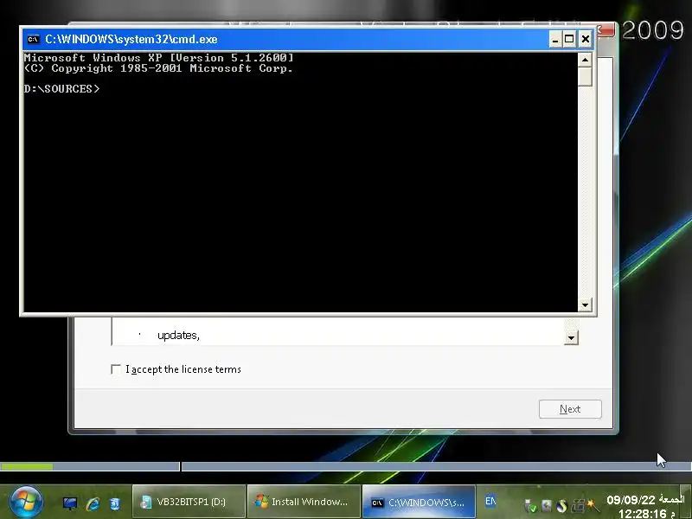Click the magic wand tray icon
This screenshot has height=519, width=692.
(x=593, y=505)
